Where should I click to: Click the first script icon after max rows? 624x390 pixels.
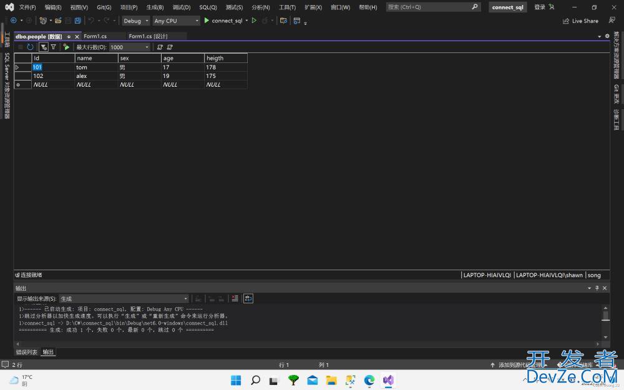[160, 47]
